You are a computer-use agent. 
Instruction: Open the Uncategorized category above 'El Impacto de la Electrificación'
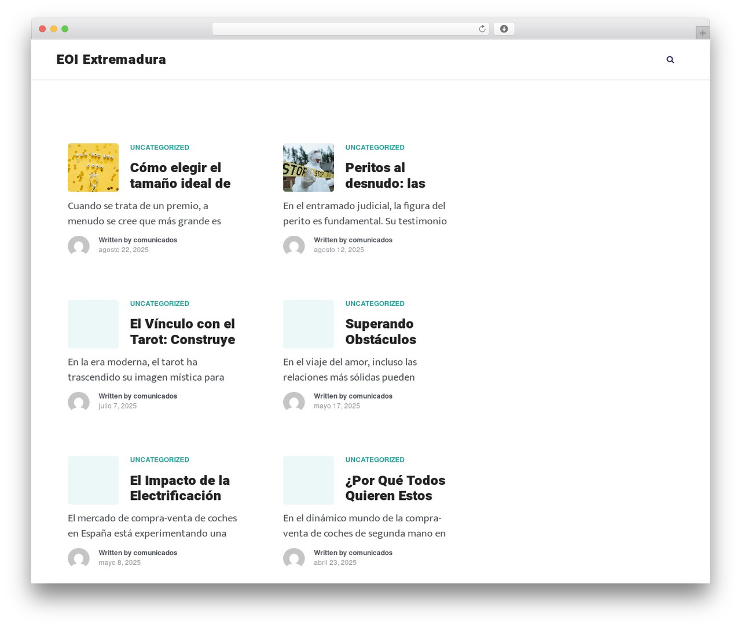pyautogui.click(x=160, y=460)
